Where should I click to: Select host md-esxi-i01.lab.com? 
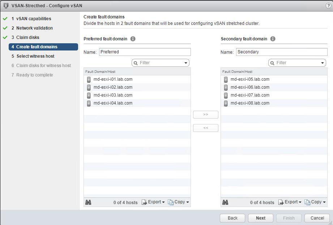pyautogui.click(x=137, y=79)
